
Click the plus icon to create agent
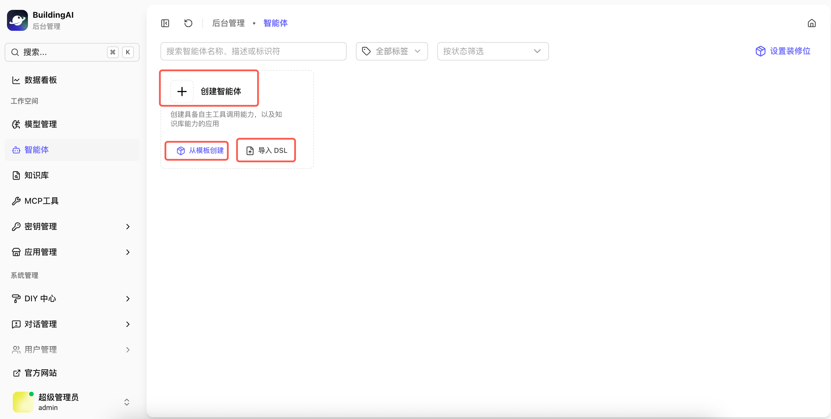click(x=182, y=92)
